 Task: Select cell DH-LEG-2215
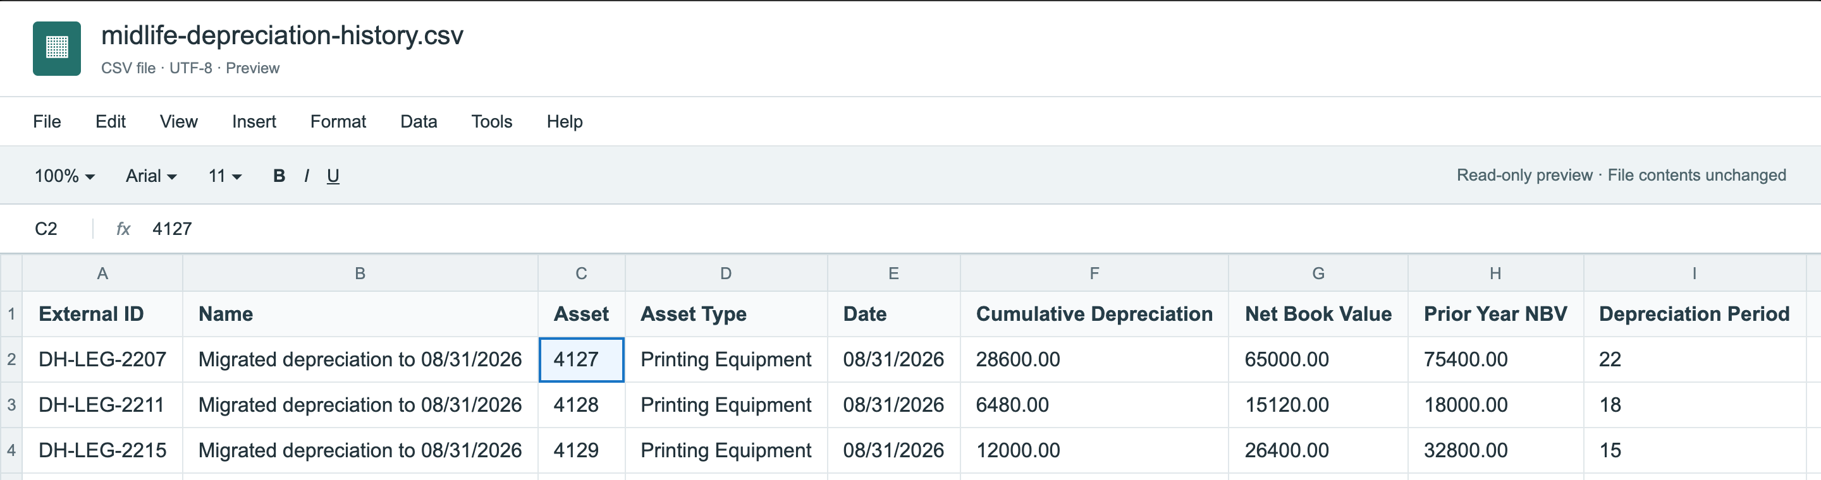point(102,450)
